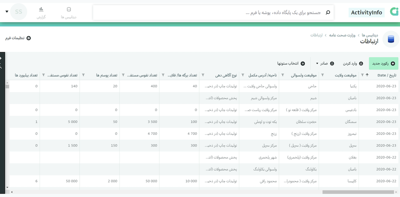Click the table's vertical scrollbar up arrow

[x=7, y=82]
